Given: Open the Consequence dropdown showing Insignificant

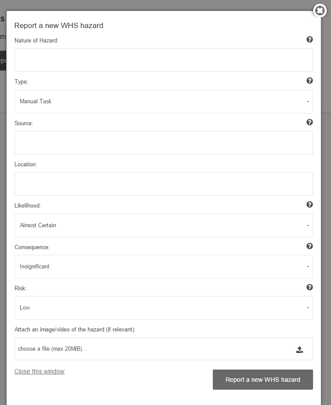Looking at the screenshot, I should [x=164, y=267].
